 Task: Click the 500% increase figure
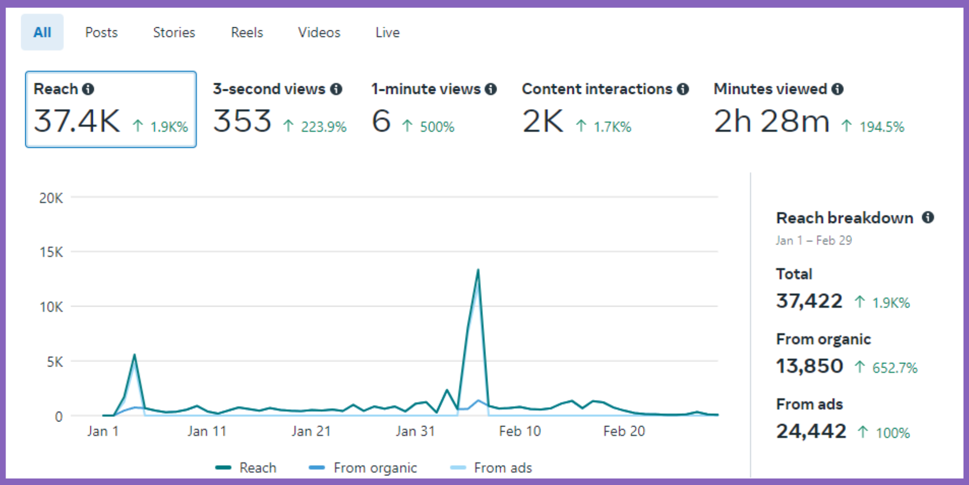click(438, 127)
